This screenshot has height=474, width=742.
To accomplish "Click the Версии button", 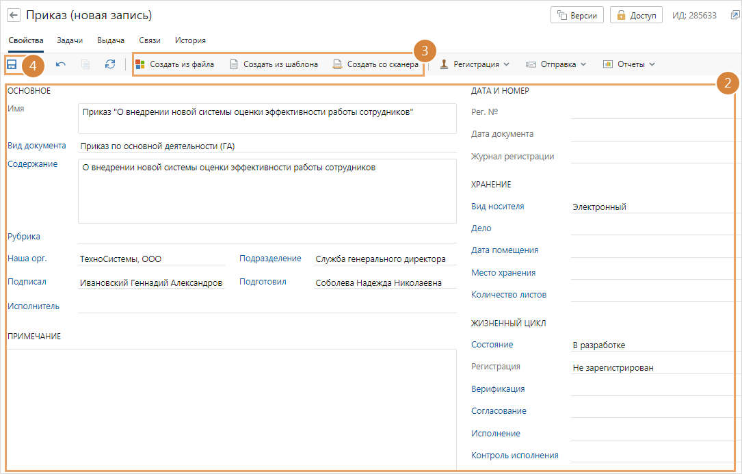I will (577, 15).
